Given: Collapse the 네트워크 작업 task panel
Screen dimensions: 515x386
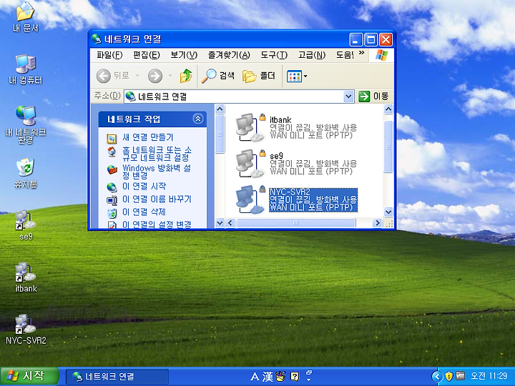Looking at the screenshot, I should [198, 119].
